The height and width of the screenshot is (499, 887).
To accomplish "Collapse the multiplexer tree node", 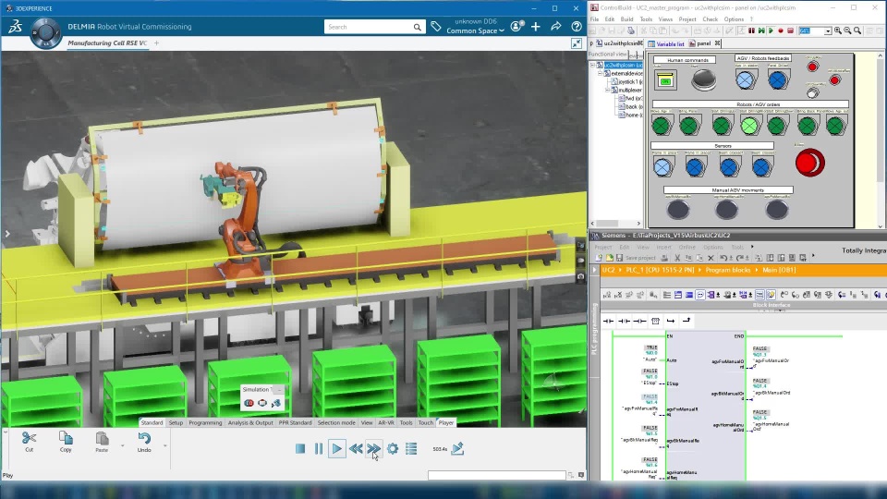I will (x=608, y=90).
